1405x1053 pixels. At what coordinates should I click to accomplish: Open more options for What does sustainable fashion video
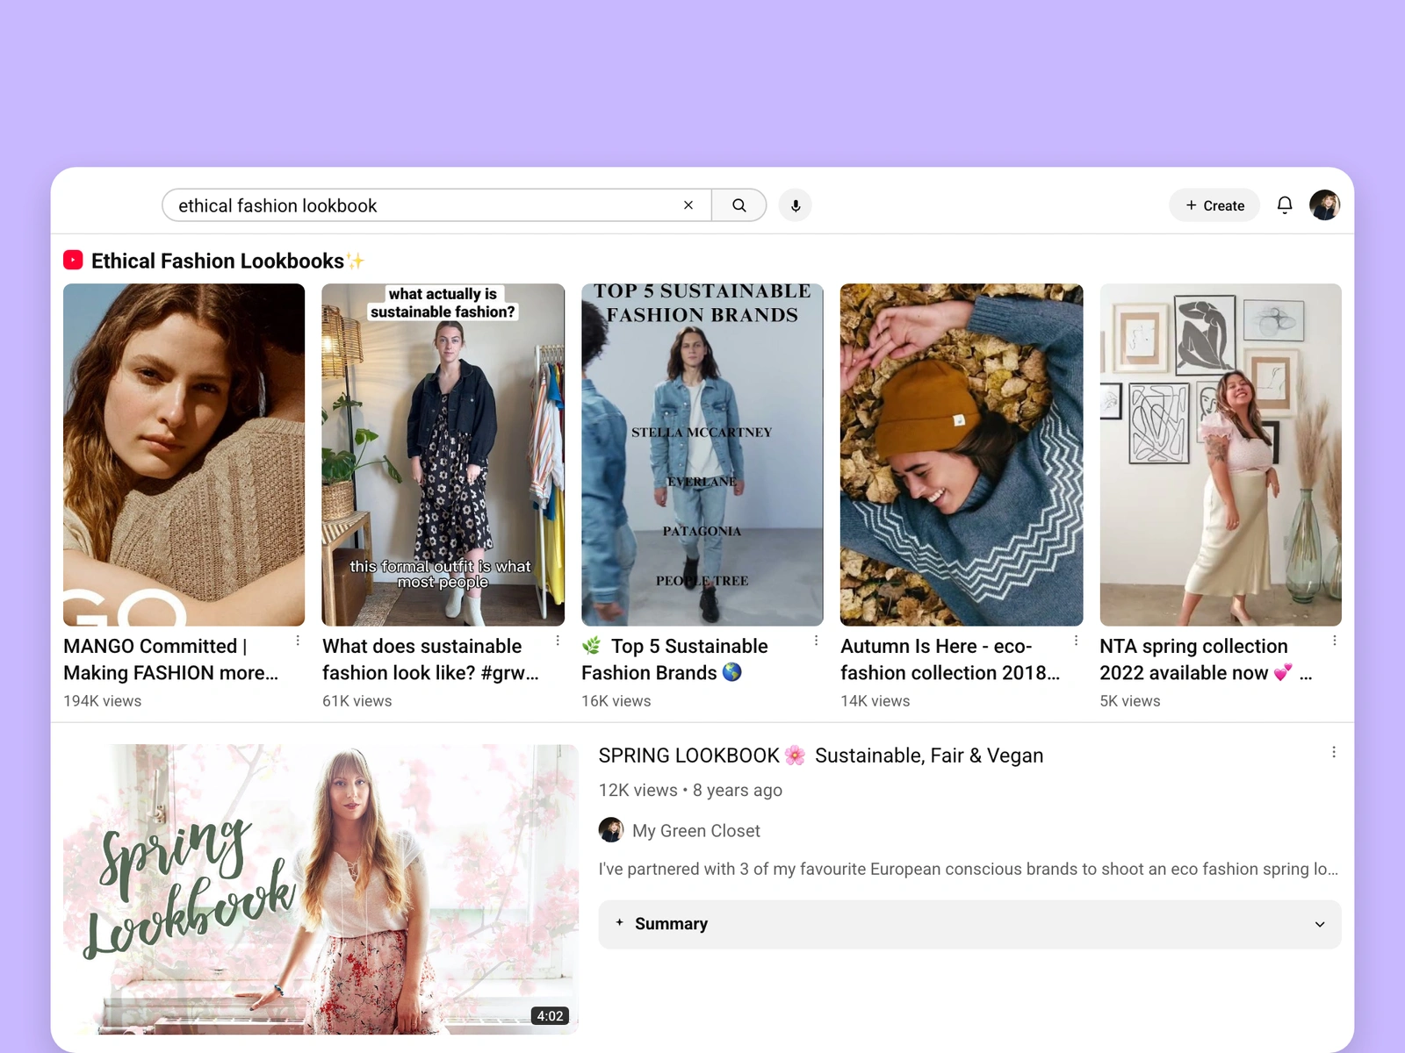pos(558,641)
